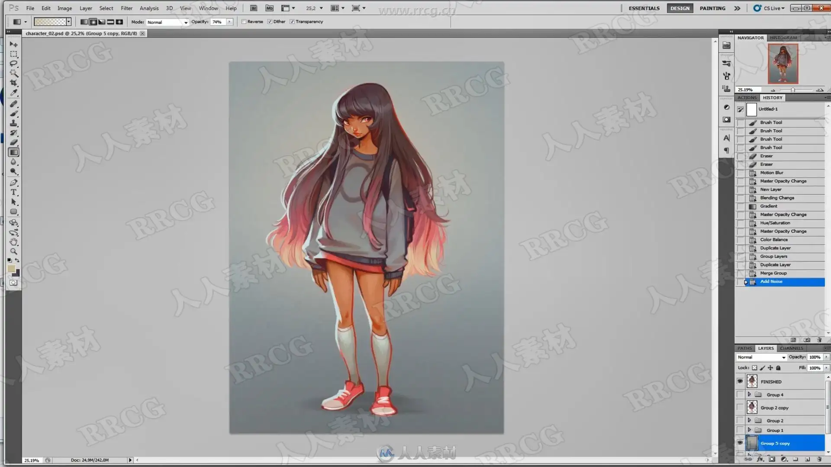The image size is (831, 467).
Task: Select the Crop tool
Action: 14,83
